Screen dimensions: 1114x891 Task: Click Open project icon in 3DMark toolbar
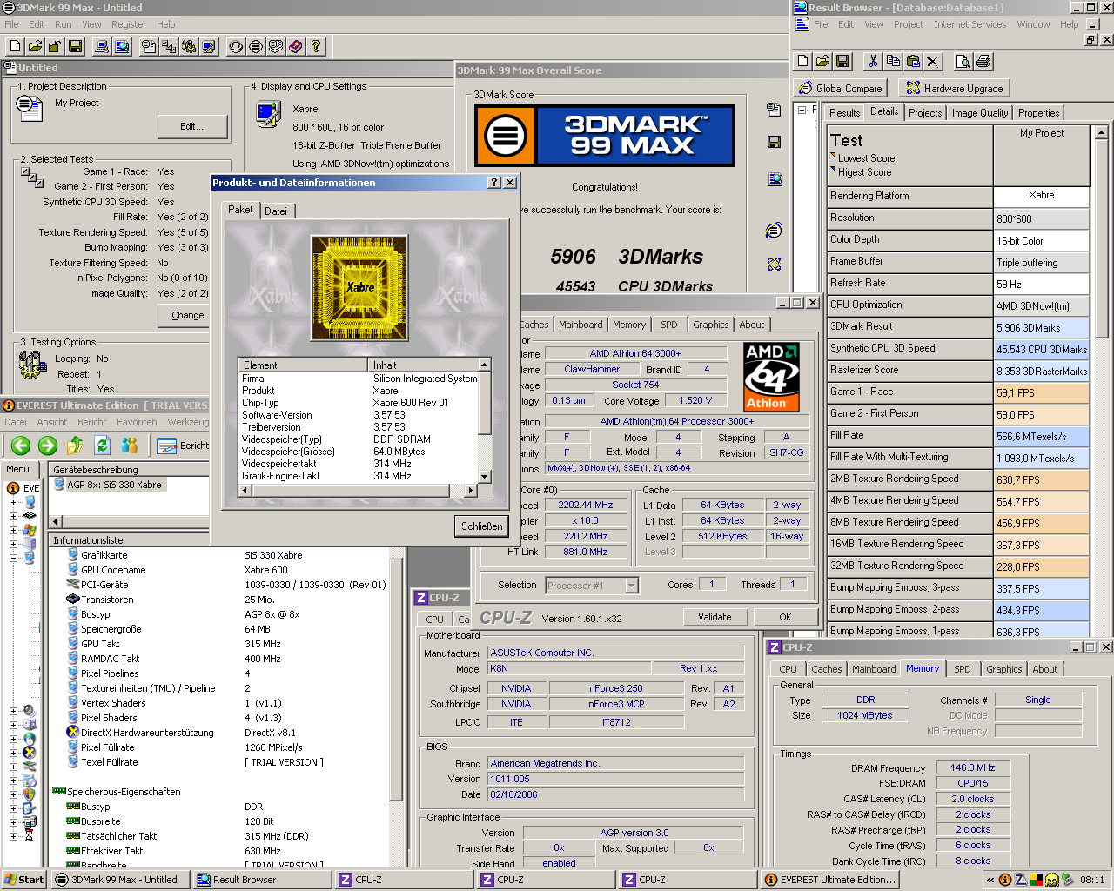coord(36,46)
